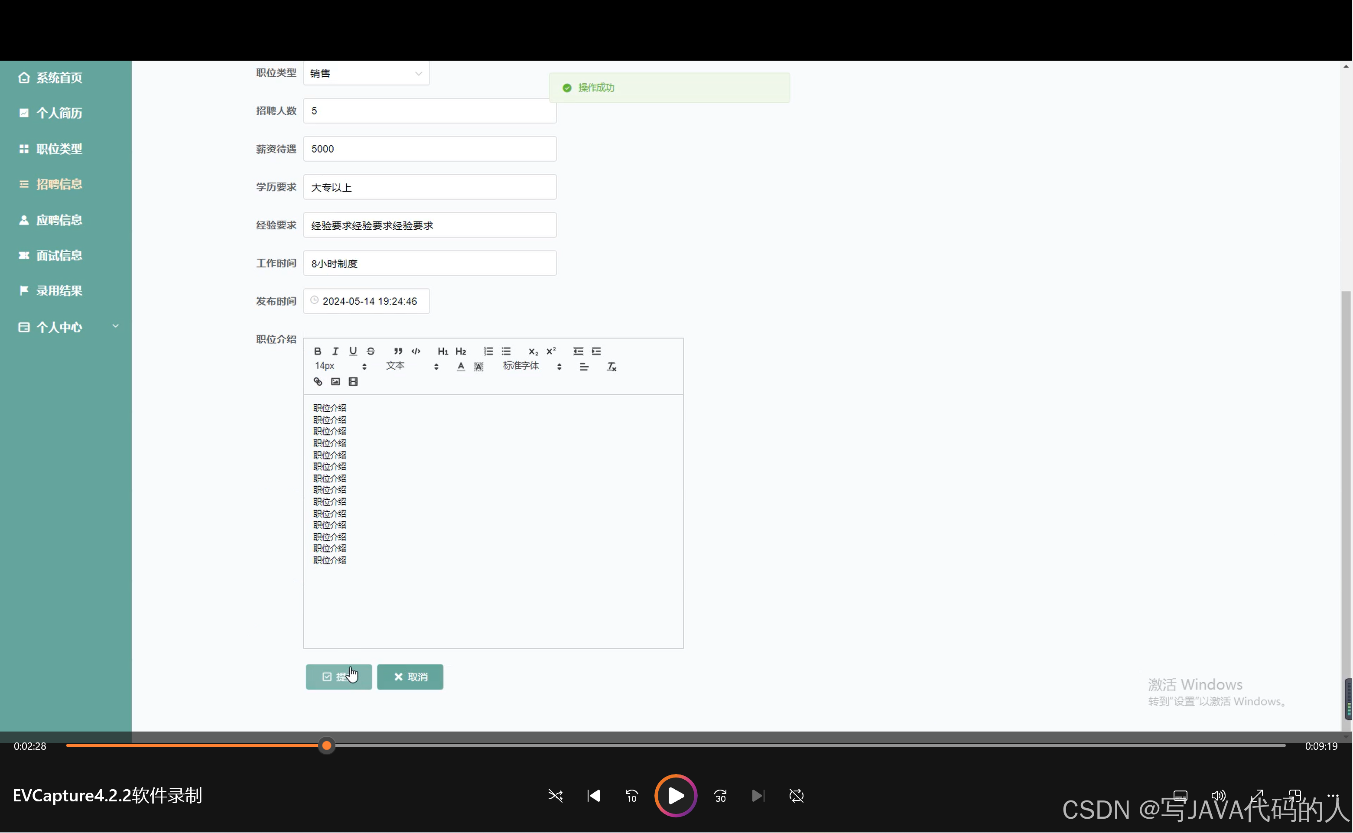Toggle underline formatting in the editor
The height and width of the screenshot is (833, 1353).
coord(353,351)
